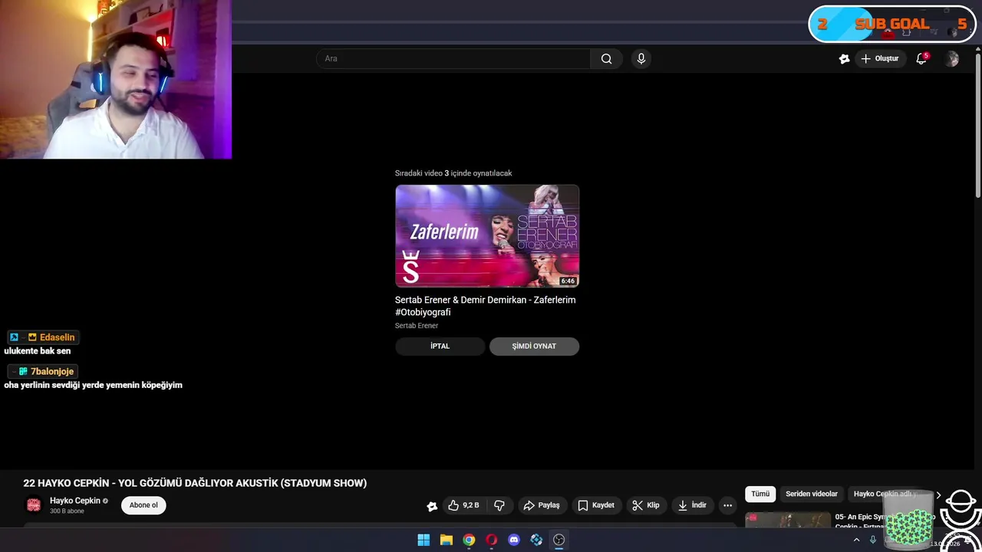Screen dimensions: 982x552
Task: Open Discord from the taskbar
Action: tap(514, 540)
